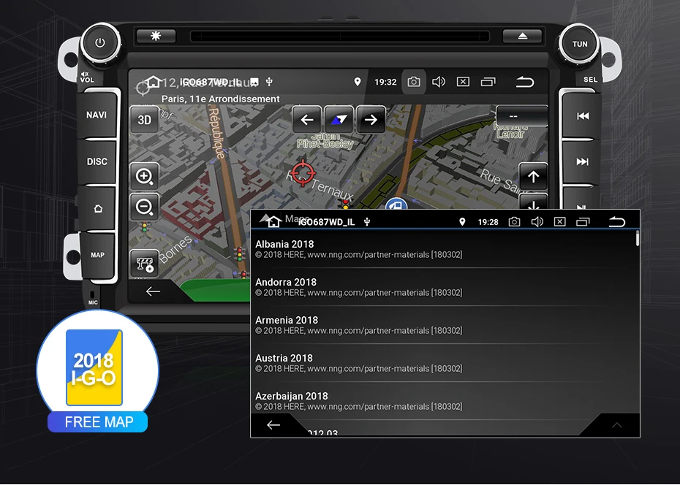Rotate the map right with the arrow button

click(x=371, y=120)
